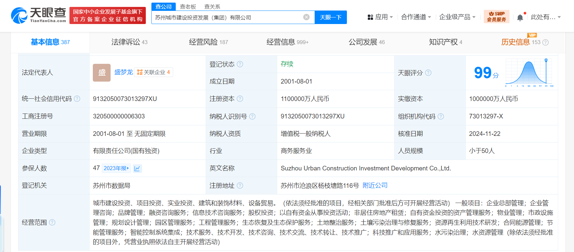Click the 盛 avatar of legal representative
Viewport: 574px width, 252px height.
click(x=102, y=72)
